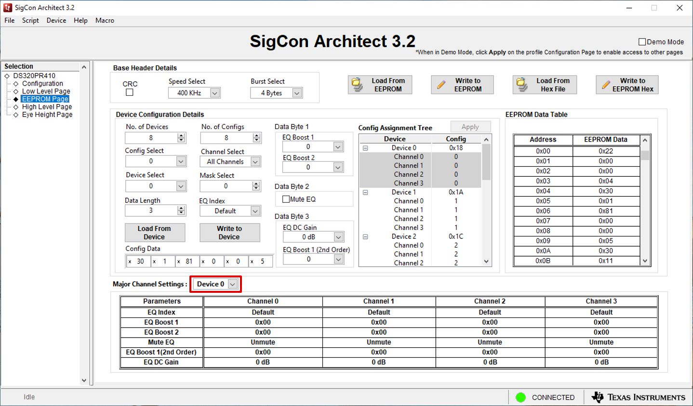Collapse Device 1 in Config Assignment Tree
The image size is (693, 406).
(365, 192)
